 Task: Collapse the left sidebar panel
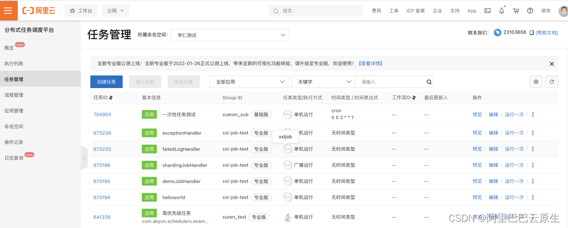84,158
